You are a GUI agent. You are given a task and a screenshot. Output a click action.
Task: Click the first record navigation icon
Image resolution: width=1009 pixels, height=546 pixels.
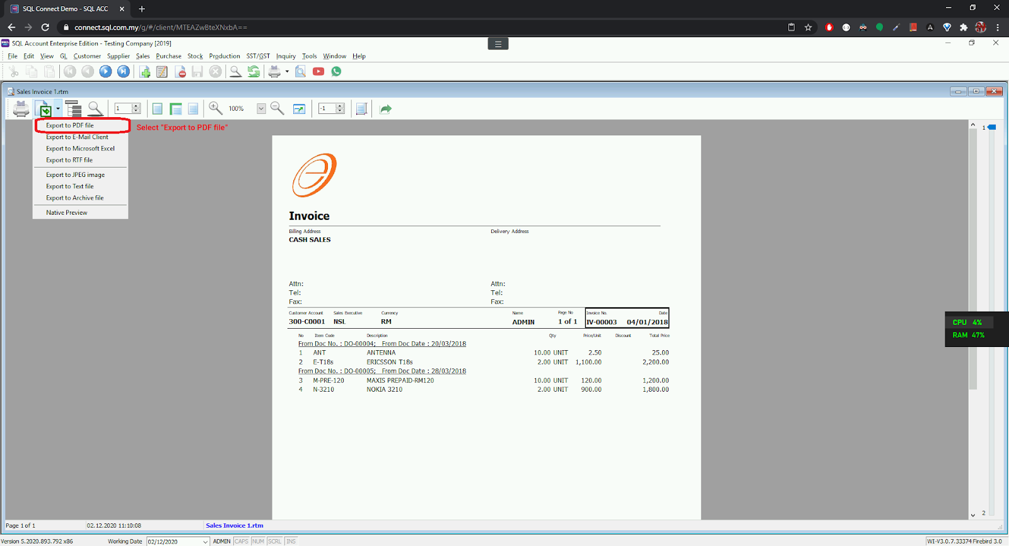69,71
